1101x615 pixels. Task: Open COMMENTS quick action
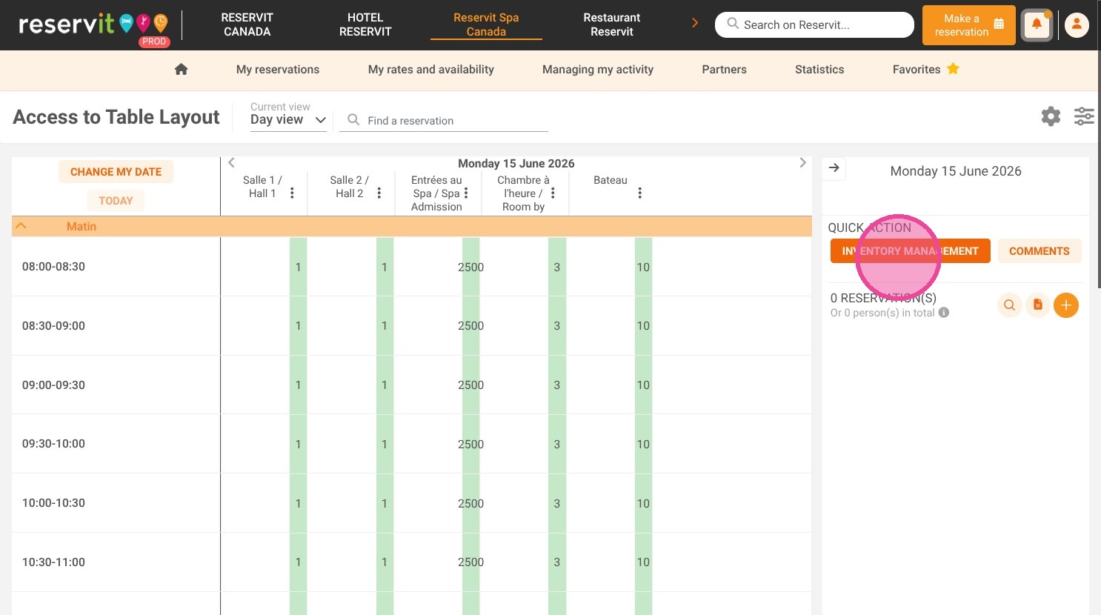pos(1040,251)
